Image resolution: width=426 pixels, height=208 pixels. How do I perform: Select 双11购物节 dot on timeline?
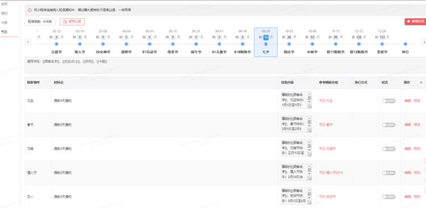[336, 44]
